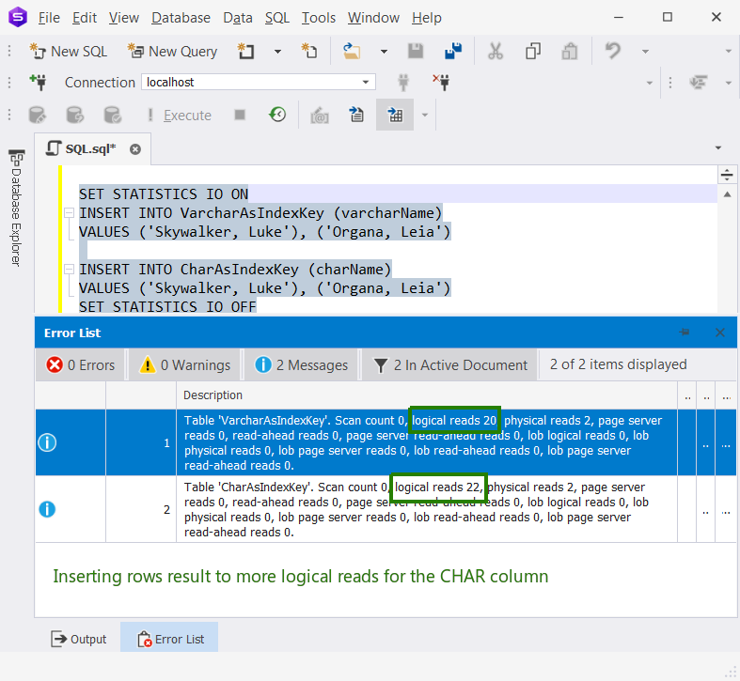Click the New SQL toolbar button
Image resolution: width=740 pixels, height=681 pixels.
click(69, 51)
